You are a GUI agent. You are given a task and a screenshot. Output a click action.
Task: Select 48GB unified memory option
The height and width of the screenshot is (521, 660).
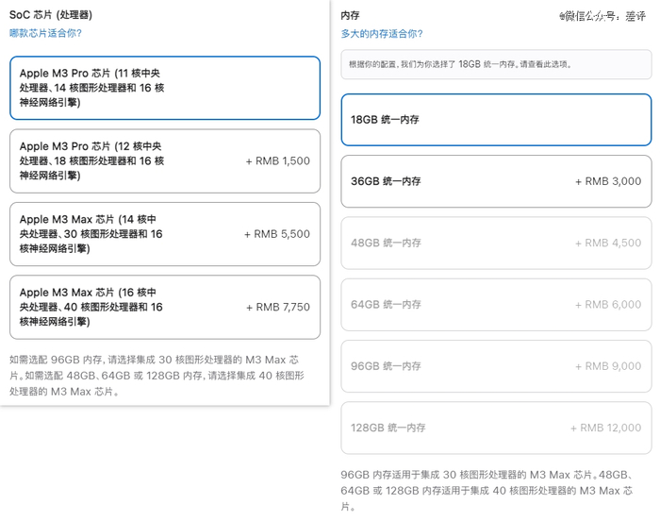496,243
